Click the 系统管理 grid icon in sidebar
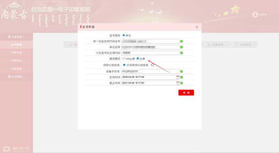Viewport: 279px width, 153px height. click(x=9, y=76)
